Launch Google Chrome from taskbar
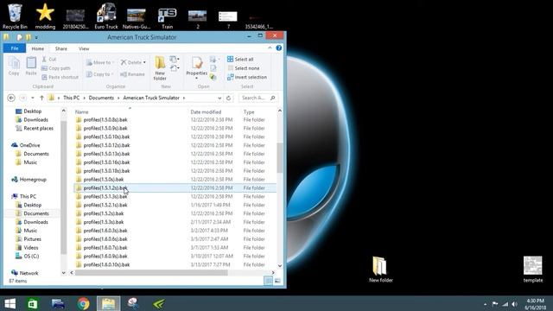 84,303
